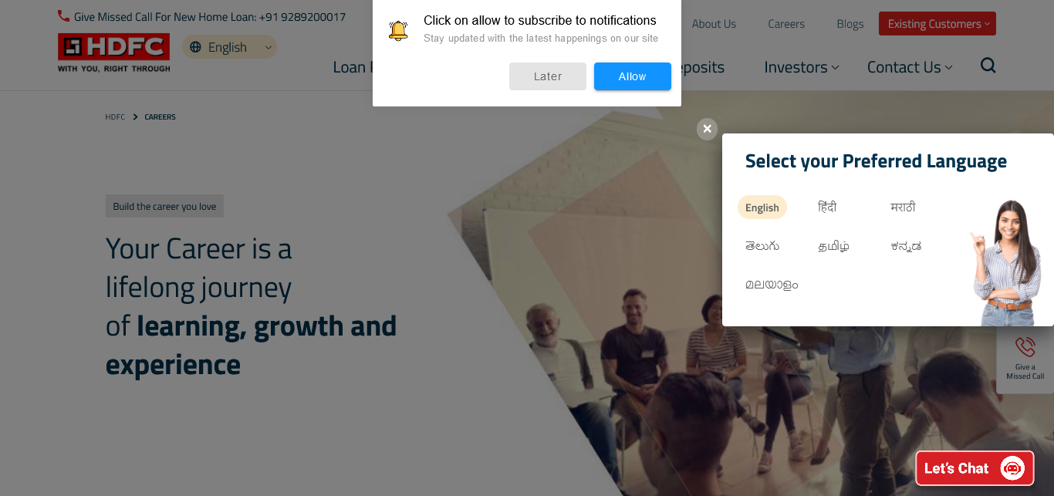Open the search magnifier icon
Viewport: 1054px width, 496px height.
pyautogui.click(x=988, y=66)
